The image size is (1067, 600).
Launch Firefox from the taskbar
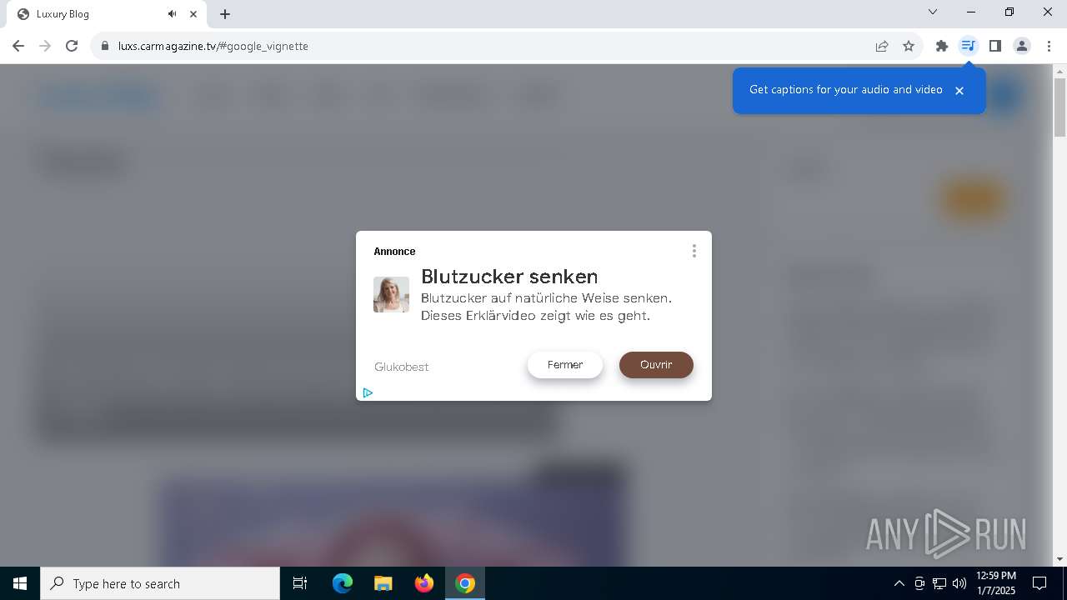[424, 583]
